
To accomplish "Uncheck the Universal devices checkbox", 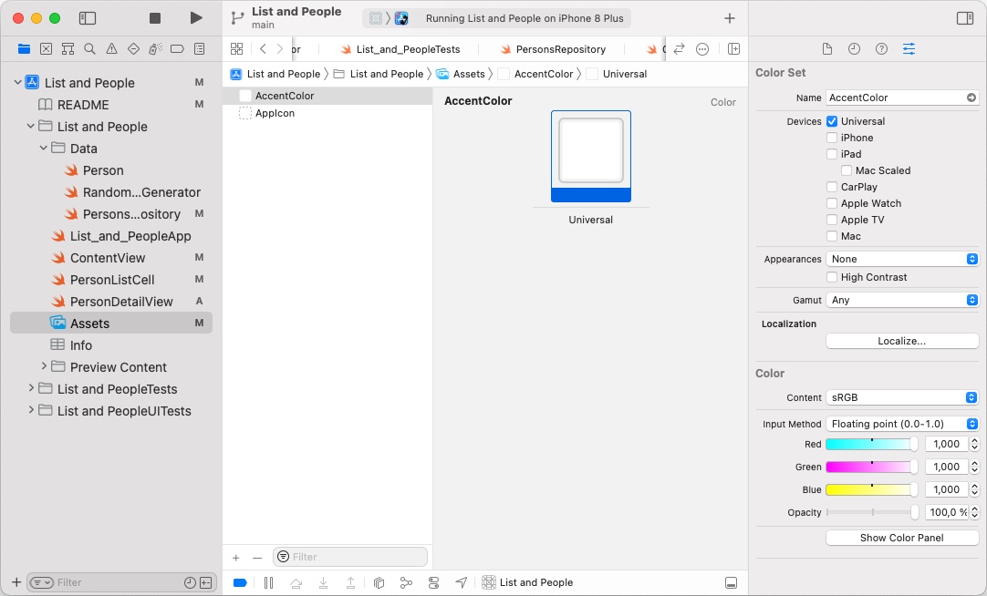I will [x=832, y=121].
